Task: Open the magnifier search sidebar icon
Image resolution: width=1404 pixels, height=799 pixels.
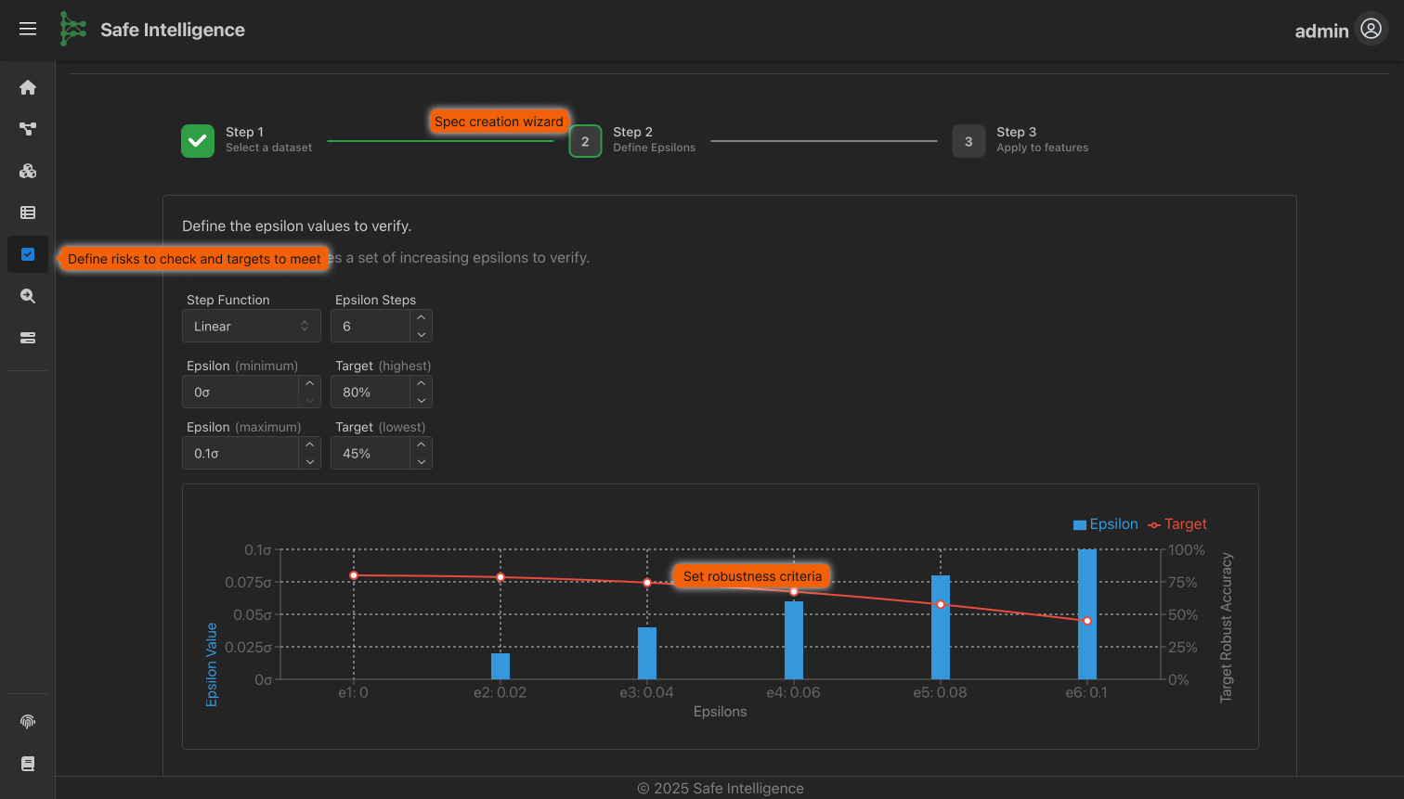Action: coord(28,296)
